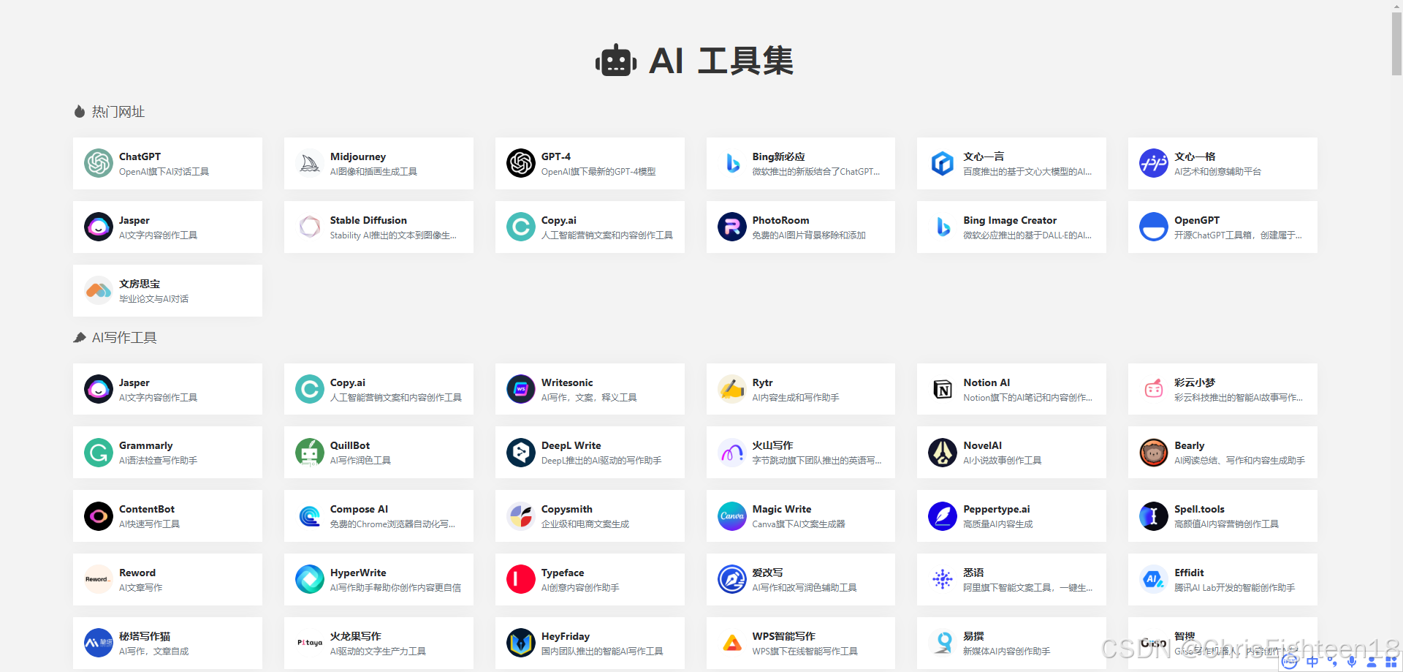This screenshot has height=672, width=1403.
Task: Click the DeepL Write icon
Action: (520, 453)
